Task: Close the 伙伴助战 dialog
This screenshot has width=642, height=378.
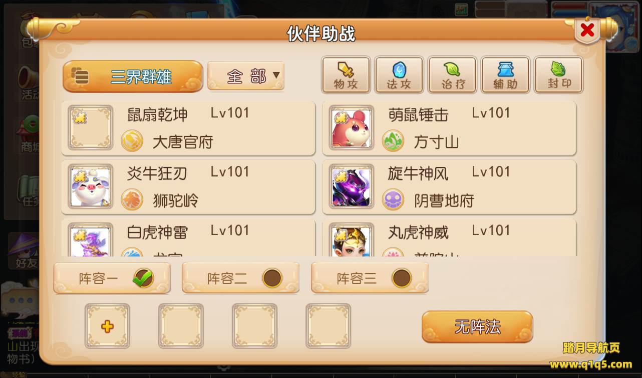Action: click(587, 30)
